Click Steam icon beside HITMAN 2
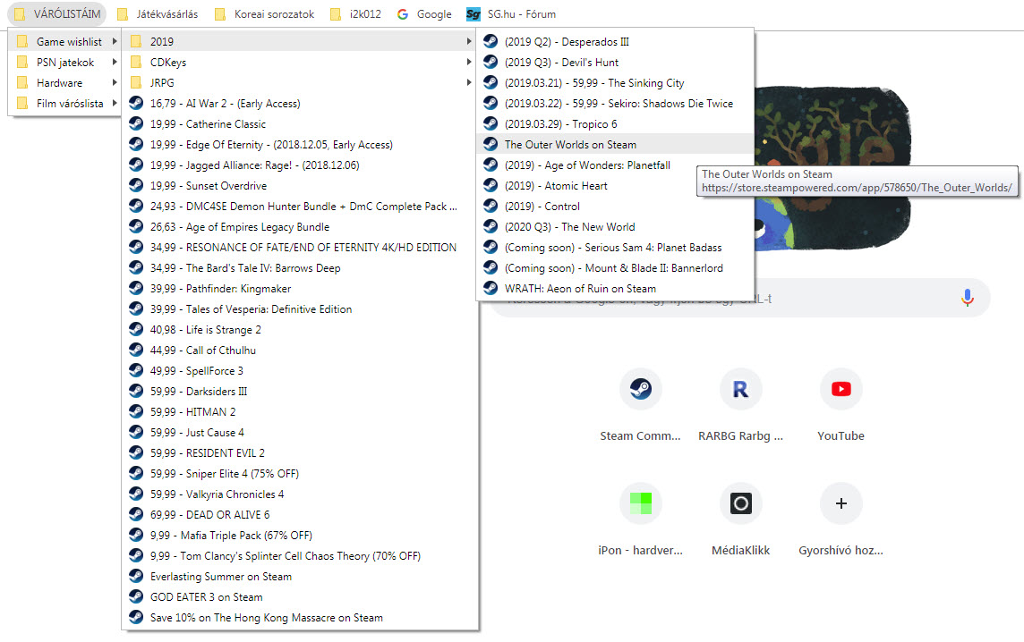This screenshot has height=642, width=1024. [136, 411]
